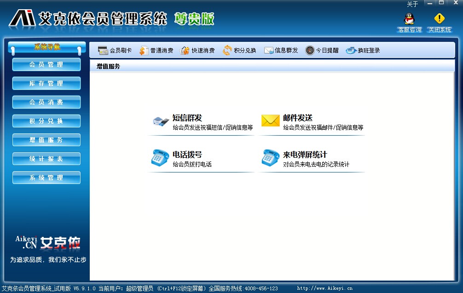Screen dimensions: 463x293
Task: Click the 快速消费 toolbar icon
Action: coord(184,51)
